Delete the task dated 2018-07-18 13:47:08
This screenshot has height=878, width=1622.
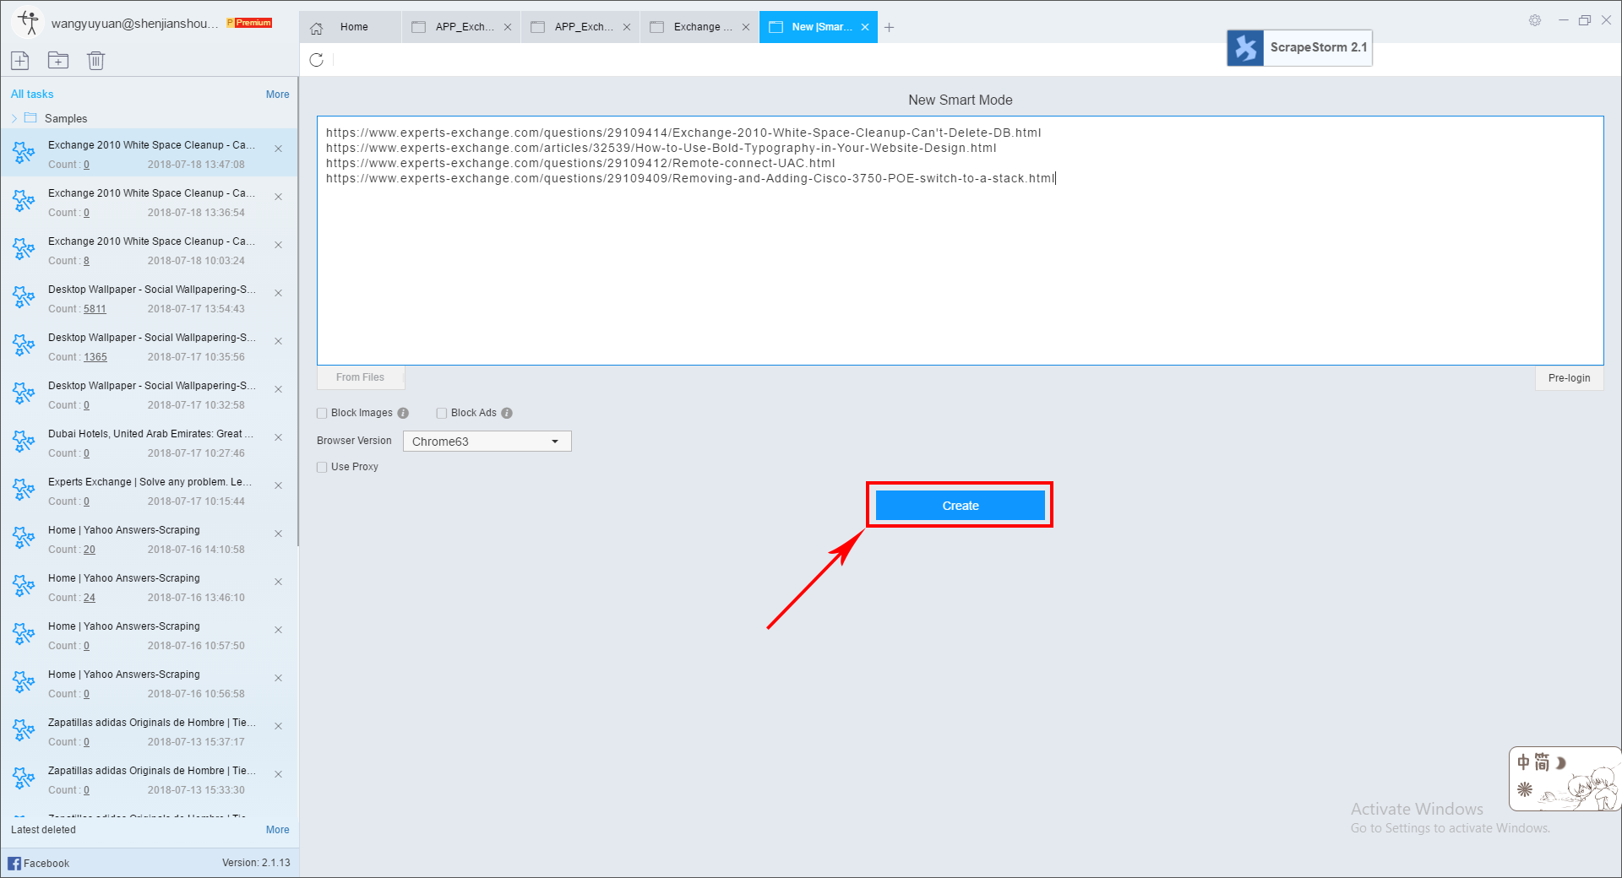[279, 149]
